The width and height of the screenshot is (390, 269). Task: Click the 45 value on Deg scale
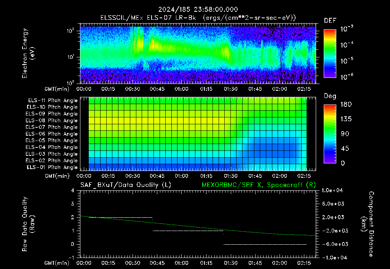tap(345, 149)
